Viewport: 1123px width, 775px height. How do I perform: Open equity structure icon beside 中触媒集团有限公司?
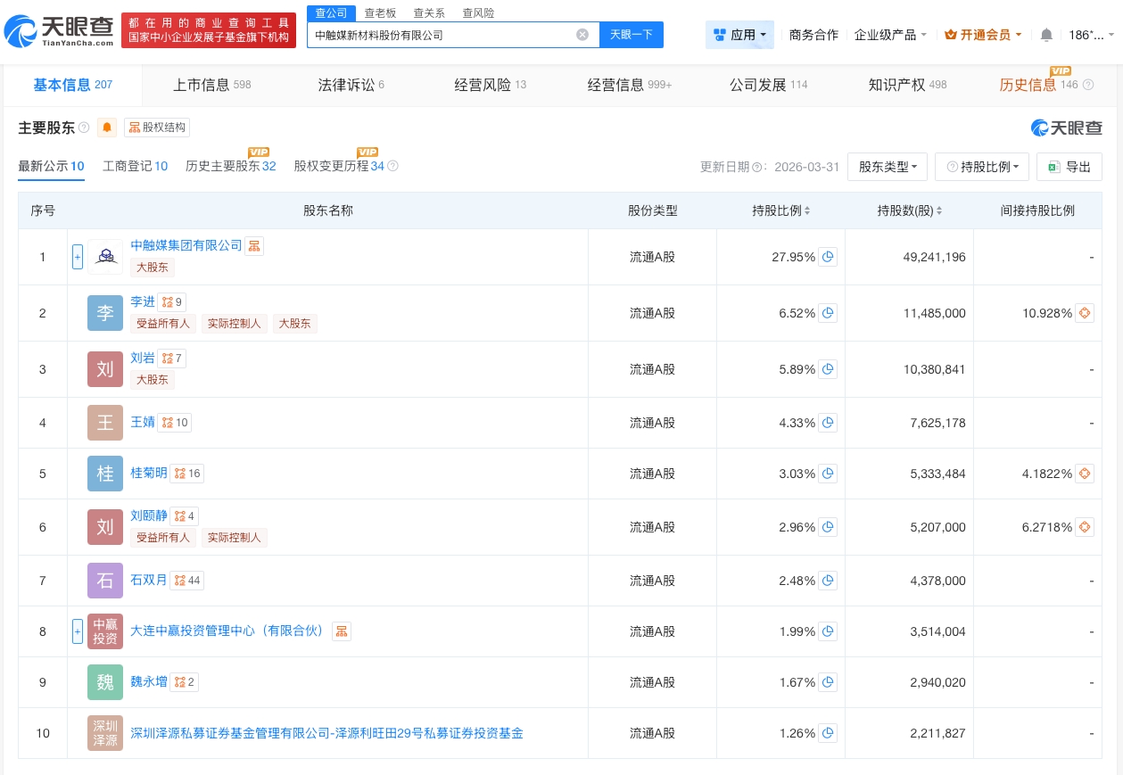(254, 246)
